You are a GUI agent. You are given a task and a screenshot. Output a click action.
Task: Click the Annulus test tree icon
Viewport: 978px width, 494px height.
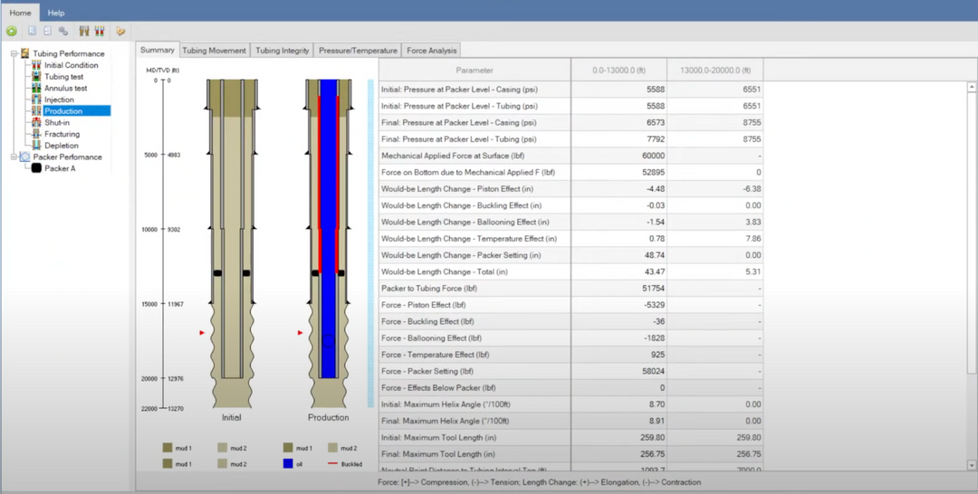coord(36,88)
